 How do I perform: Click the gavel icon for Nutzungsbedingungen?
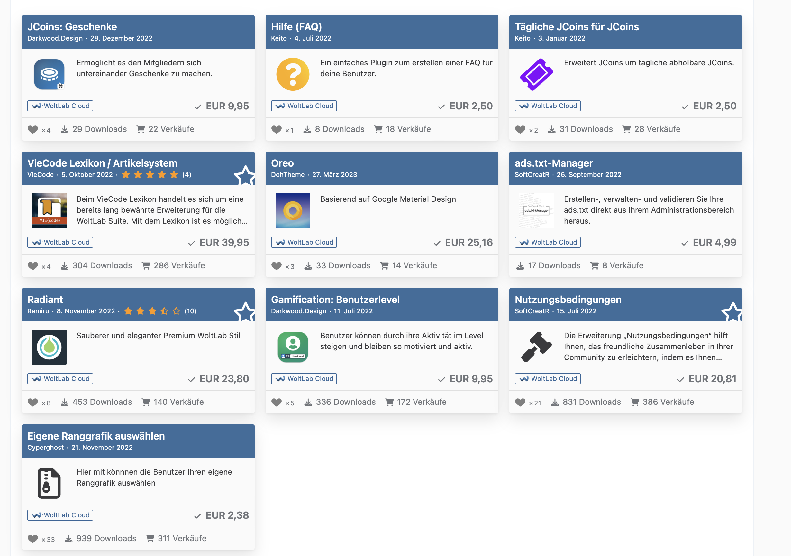(536, 347)
